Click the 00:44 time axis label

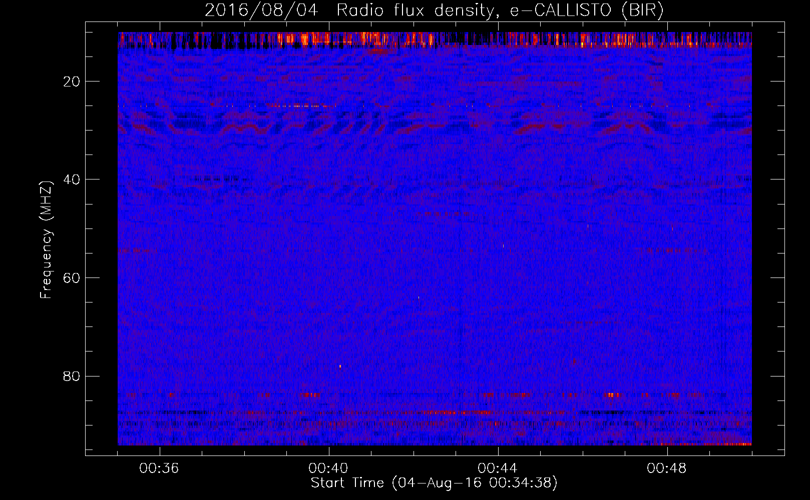click(x=498, y=468)
